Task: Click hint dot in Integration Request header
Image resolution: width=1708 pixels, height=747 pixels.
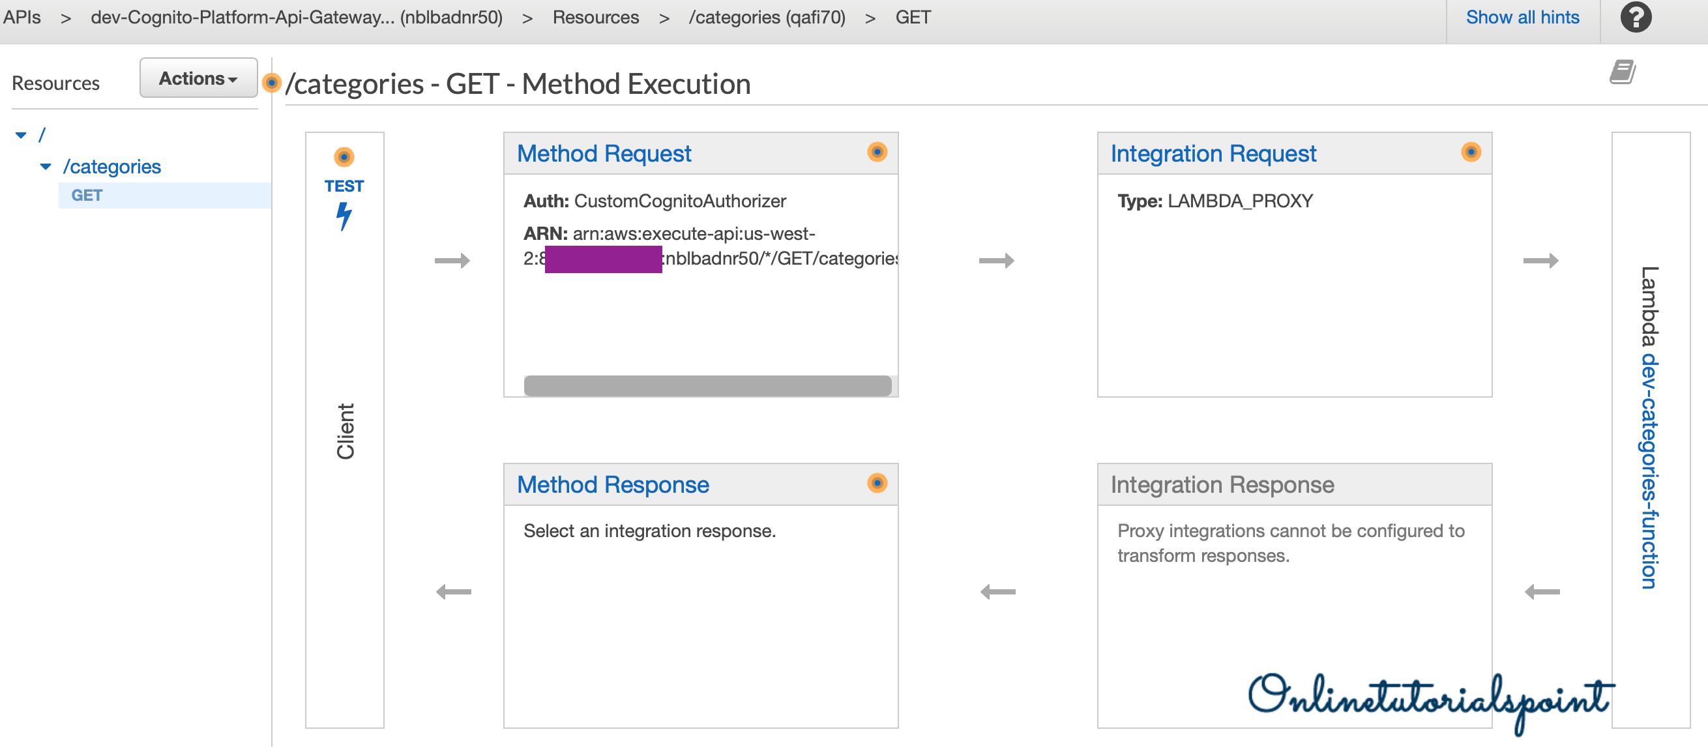Action: click(x=1470, y=153)
